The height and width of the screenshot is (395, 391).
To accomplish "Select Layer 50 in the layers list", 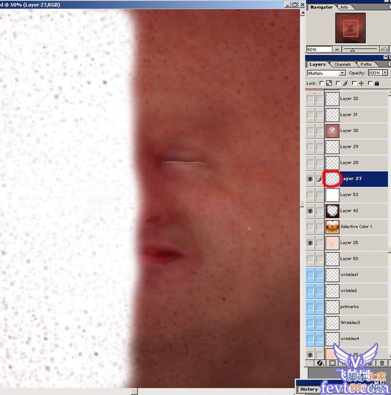I will [x=356, y=259].
